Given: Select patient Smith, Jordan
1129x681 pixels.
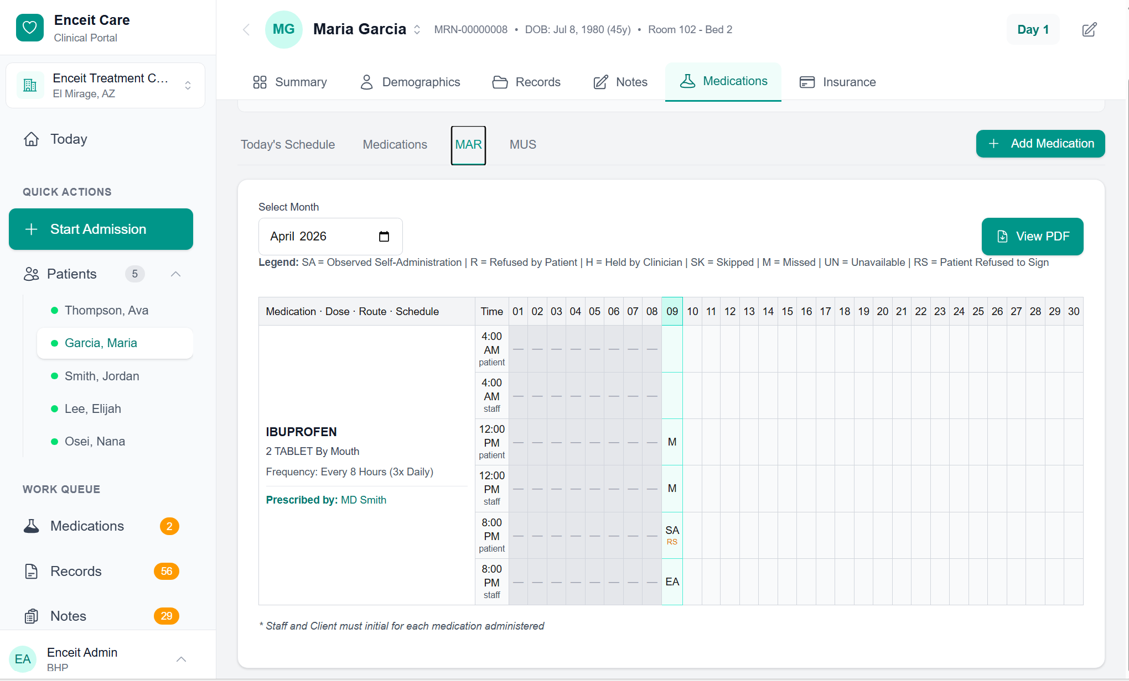Looking at the screenshot, I should coord(115,376).
